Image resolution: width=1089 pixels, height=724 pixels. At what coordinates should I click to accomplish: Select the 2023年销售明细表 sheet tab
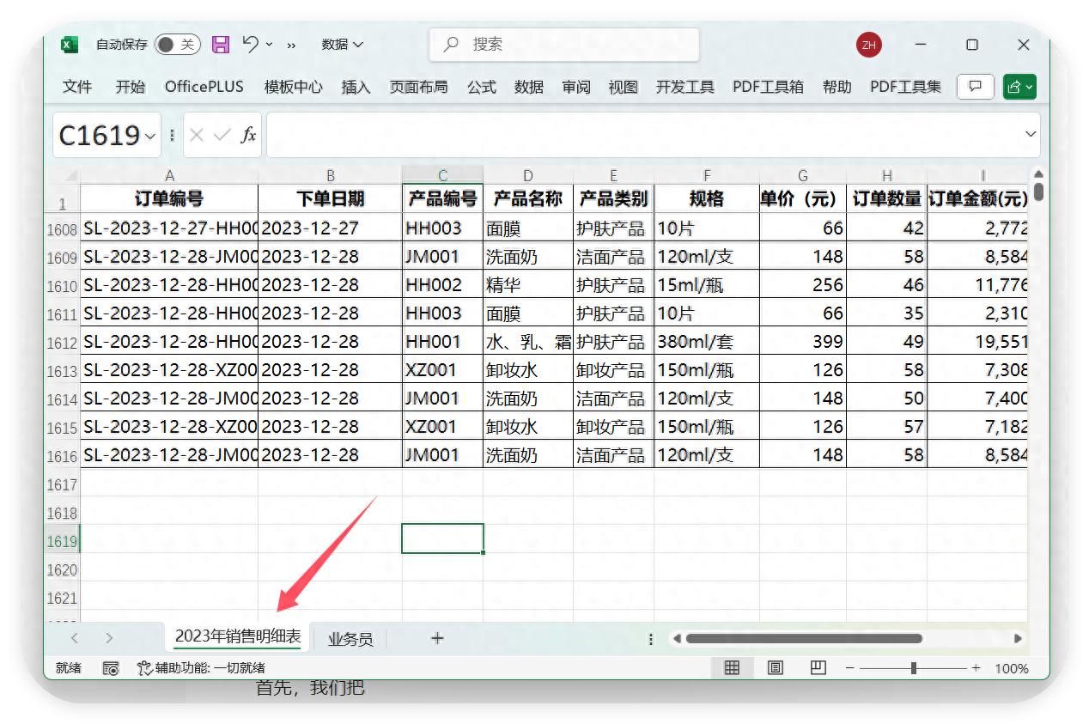click(238, 637)
